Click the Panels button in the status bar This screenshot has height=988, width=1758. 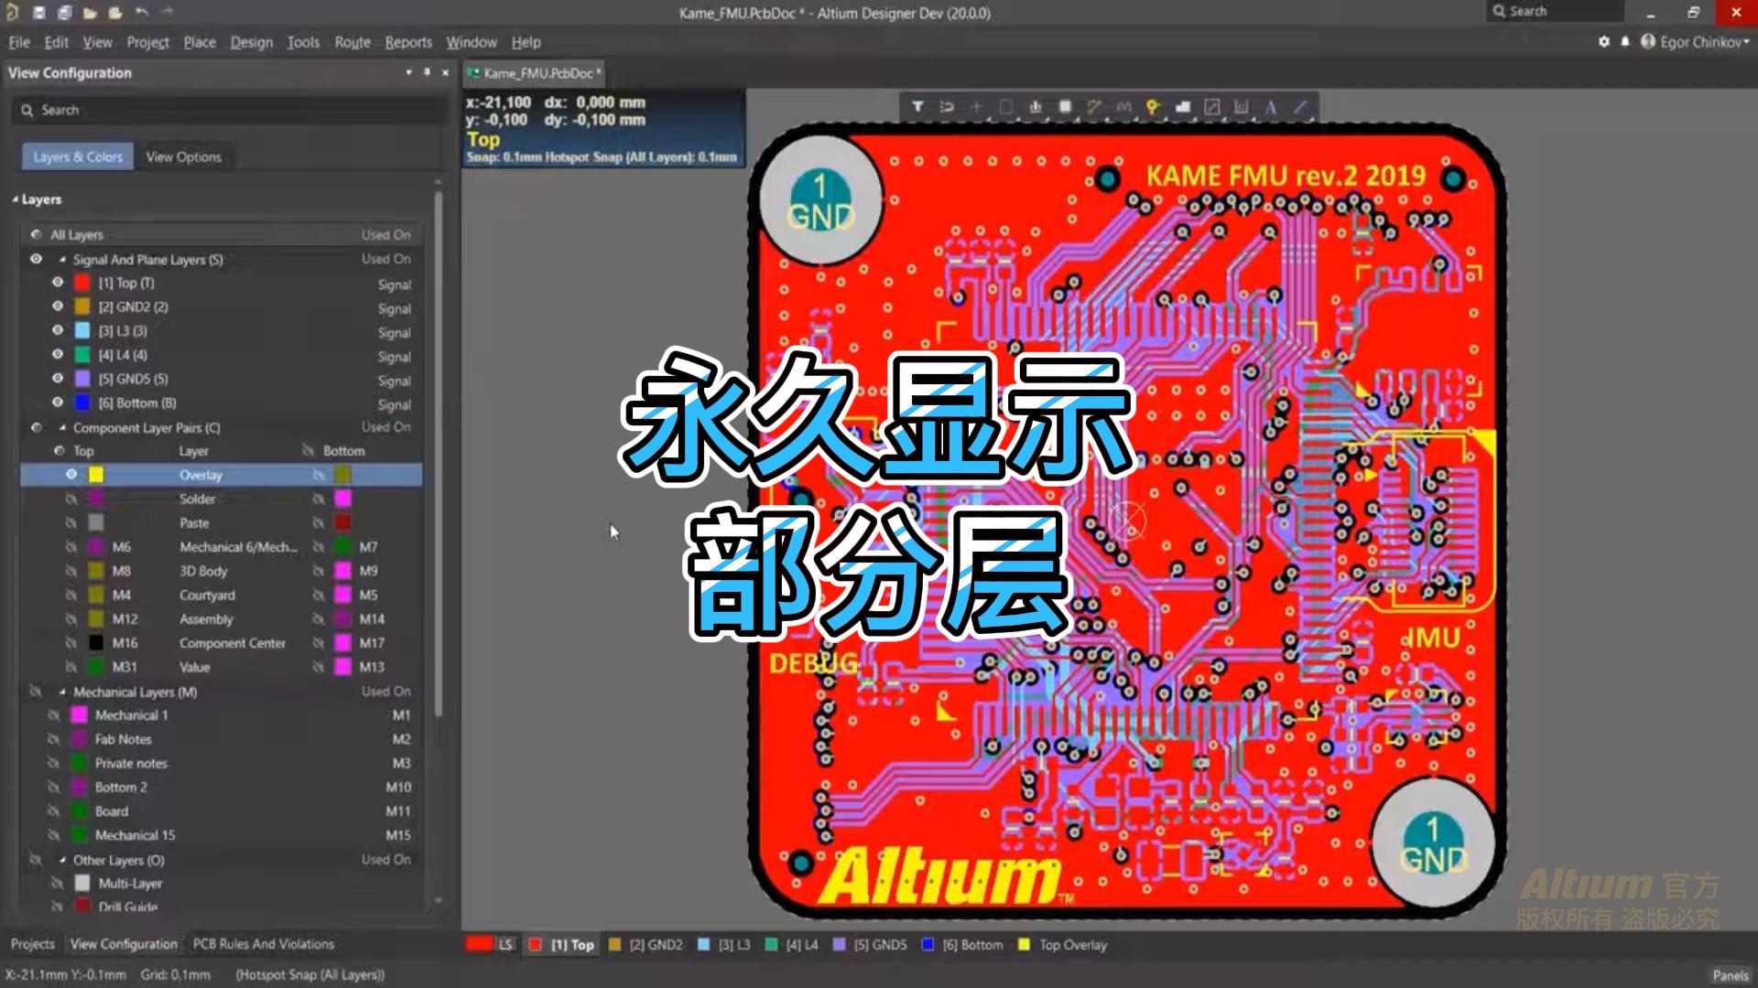[1729, 975]
